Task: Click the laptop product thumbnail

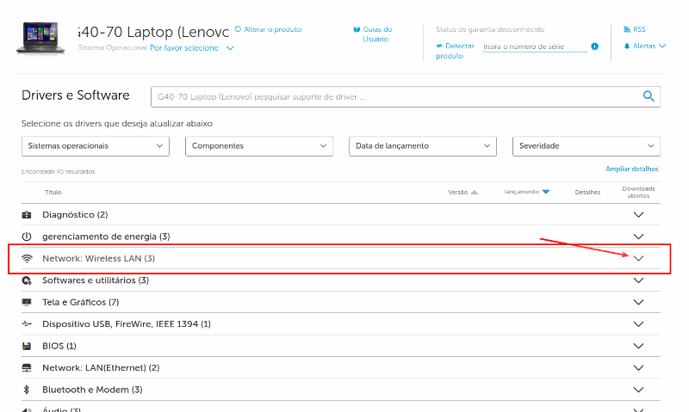Action: pyautogui.click(x=40, y=39)
